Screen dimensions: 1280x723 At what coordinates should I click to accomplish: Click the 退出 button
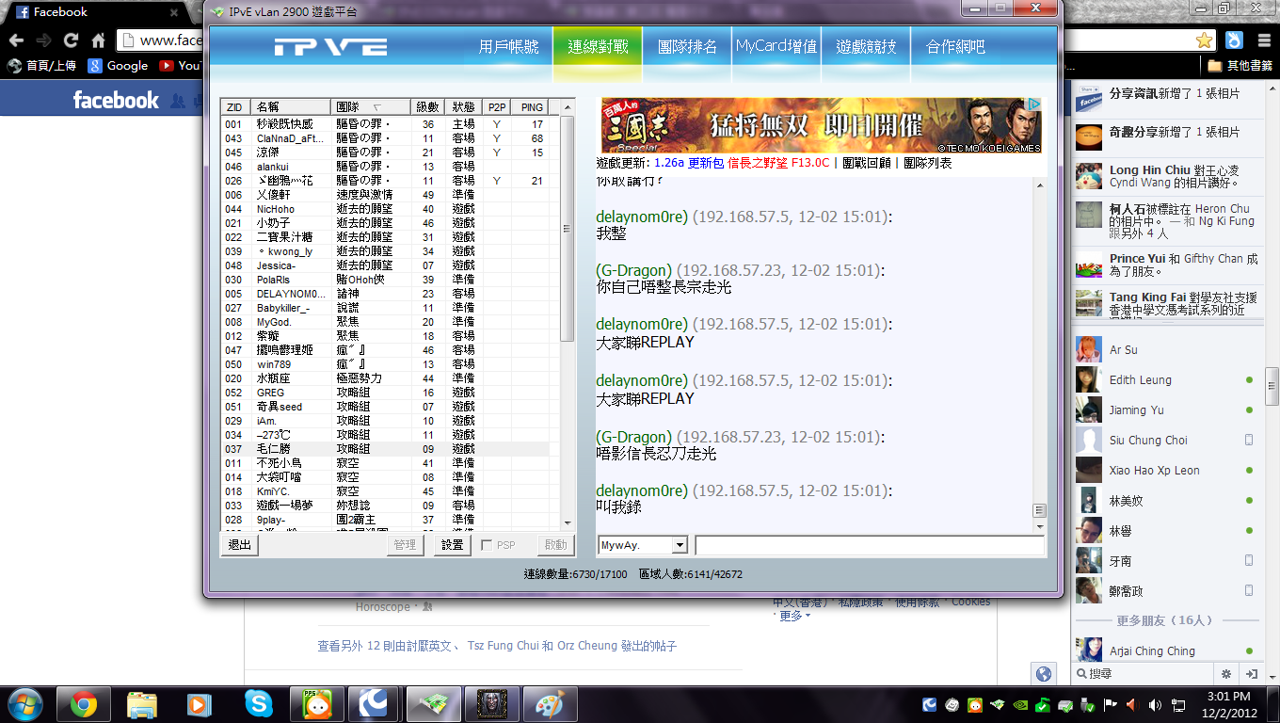[x=240, y=545]
